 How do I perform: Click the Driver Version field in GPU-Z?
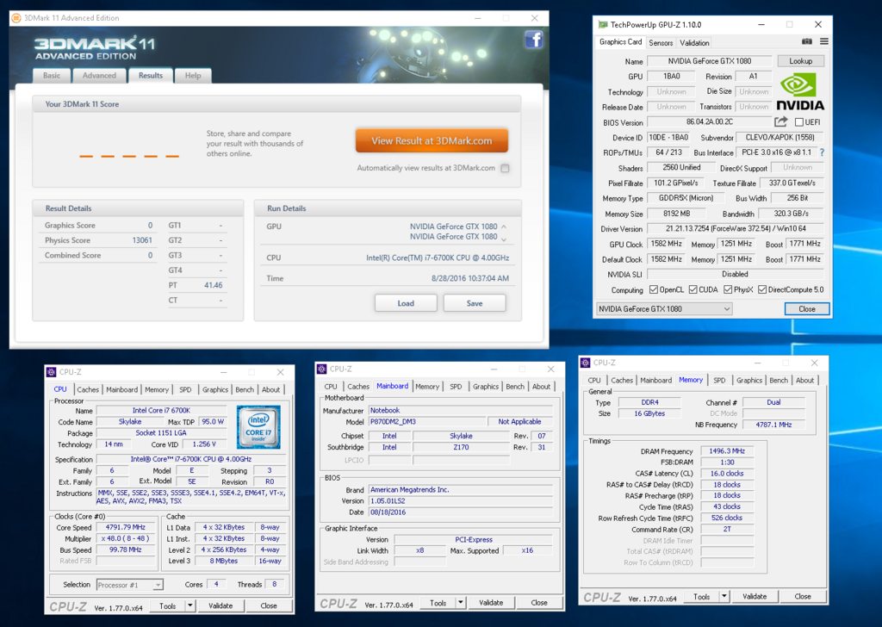736,229
